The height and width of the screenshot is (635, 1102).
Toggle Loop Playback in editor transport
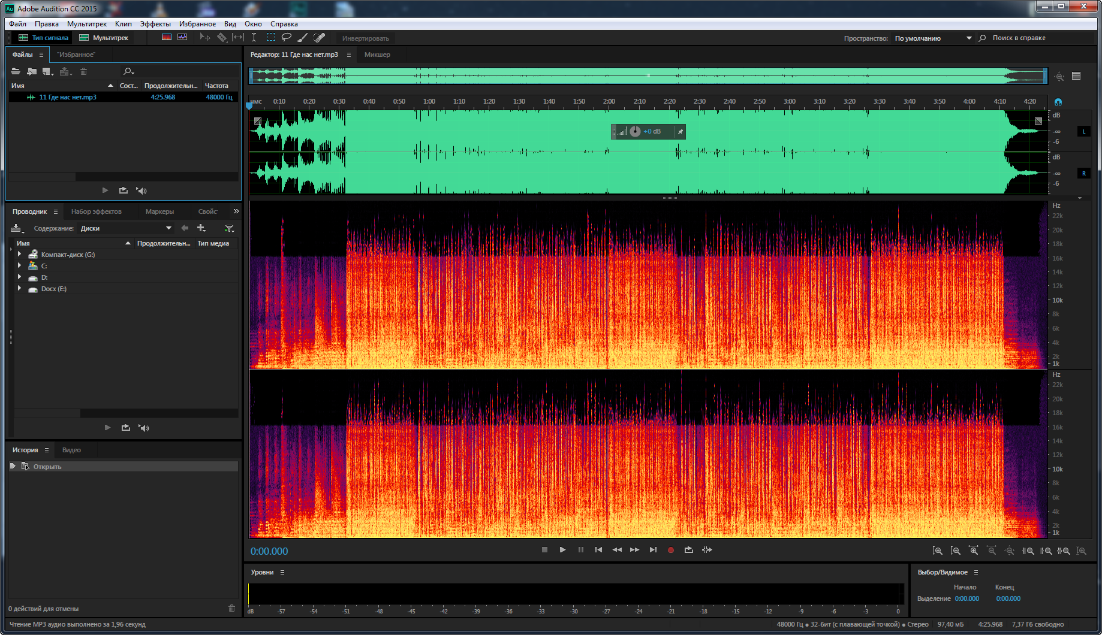689,550
